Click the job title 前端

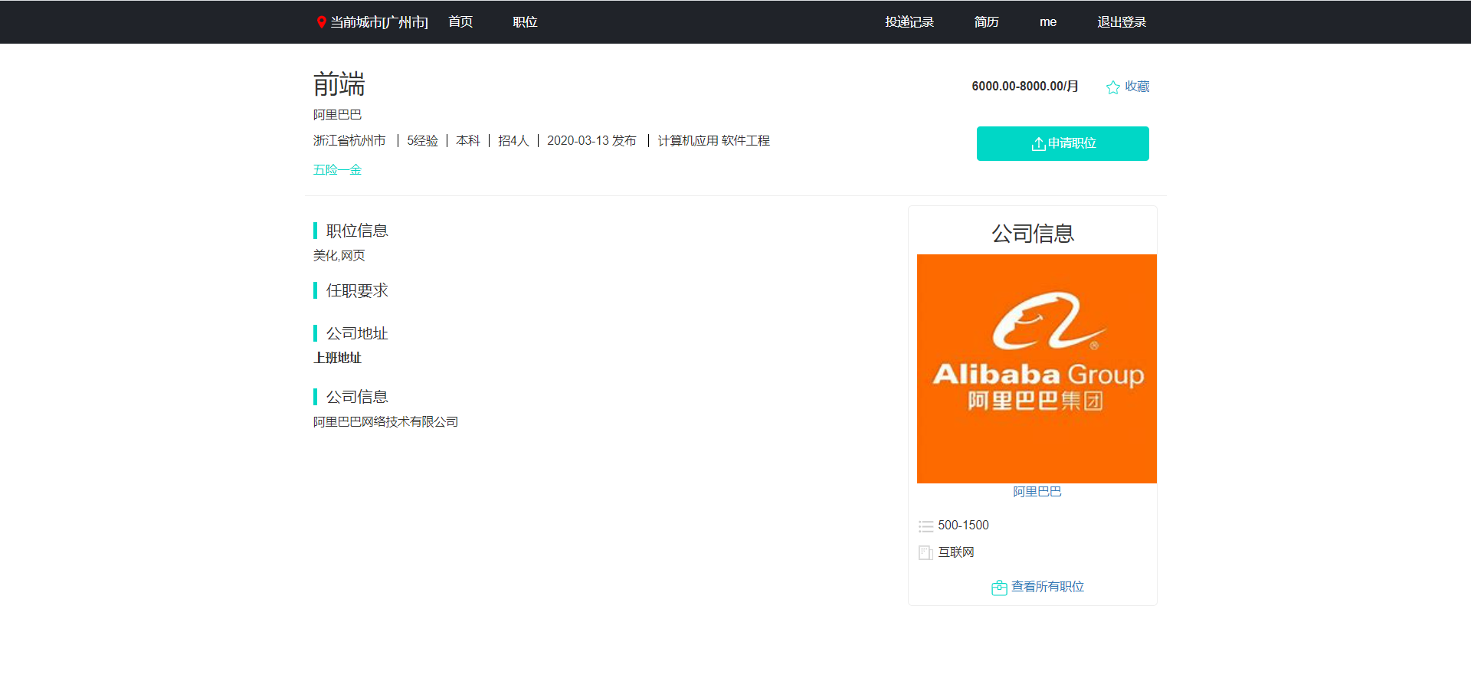(x=339, y=84)
